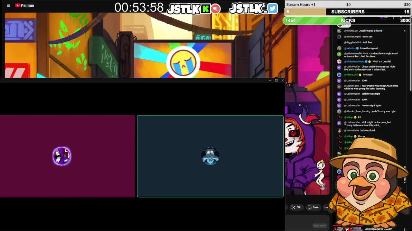Click @diggyhein282 username in chat
The height and width of the screenshot is (231, 412).
(x=352, y=42)
